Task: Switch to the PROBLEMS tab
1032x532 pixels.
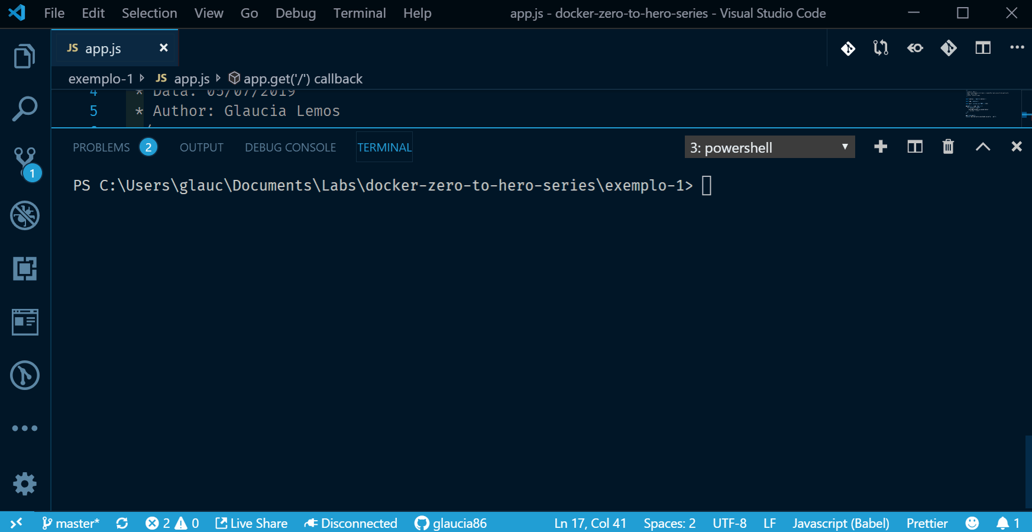Action: 101,147
